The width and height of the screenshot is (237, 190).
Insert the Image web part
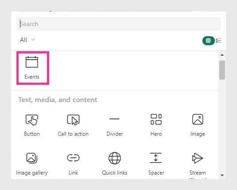pyautogui.click(x=198, y=125)
